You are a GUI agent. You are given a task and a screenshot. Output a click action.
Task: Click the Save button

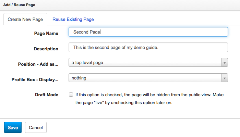(13, 127)
